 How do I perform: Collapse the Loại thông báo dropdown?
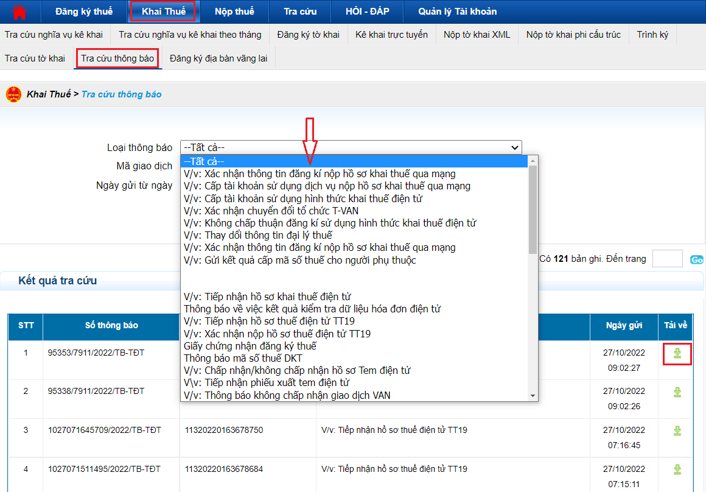coord(351,147)
